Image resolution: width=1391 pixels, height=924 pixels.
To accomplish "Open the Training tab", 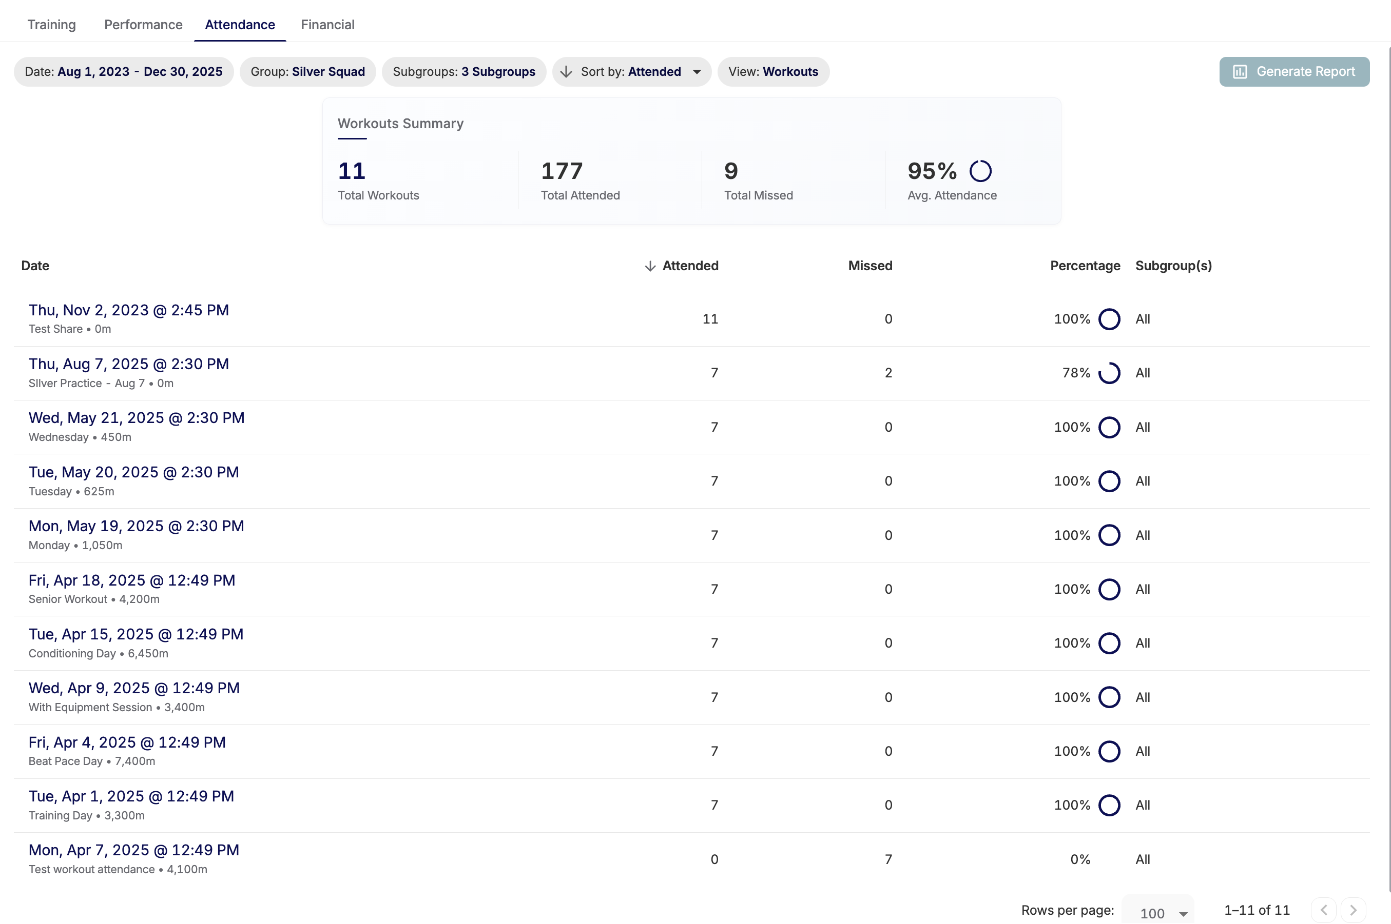I will click(x=51, y=25).
